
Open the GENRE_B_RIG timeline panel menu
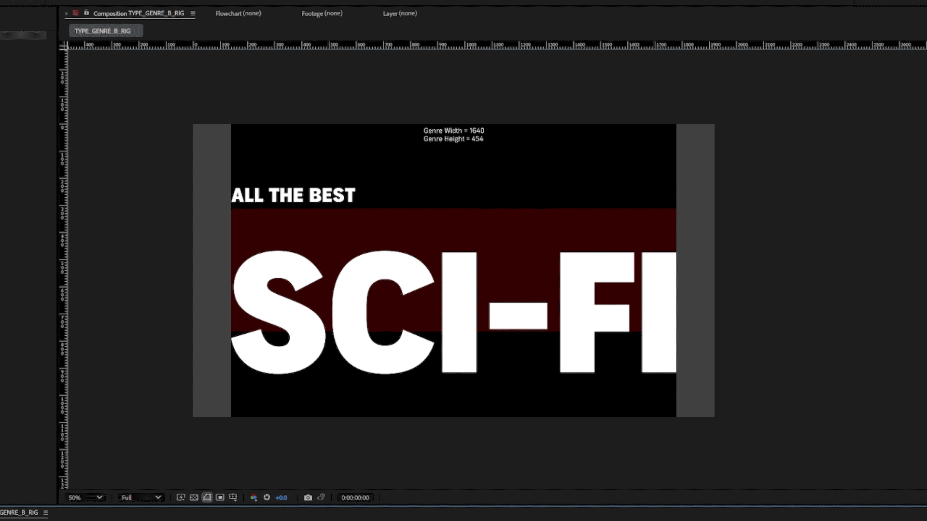point(46,512)
